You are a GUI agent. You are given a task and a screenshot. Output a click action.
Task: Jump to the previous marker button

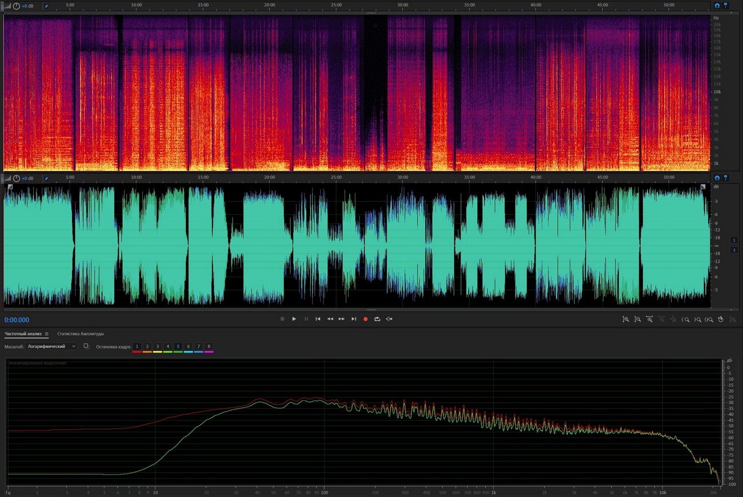point(318,319)
